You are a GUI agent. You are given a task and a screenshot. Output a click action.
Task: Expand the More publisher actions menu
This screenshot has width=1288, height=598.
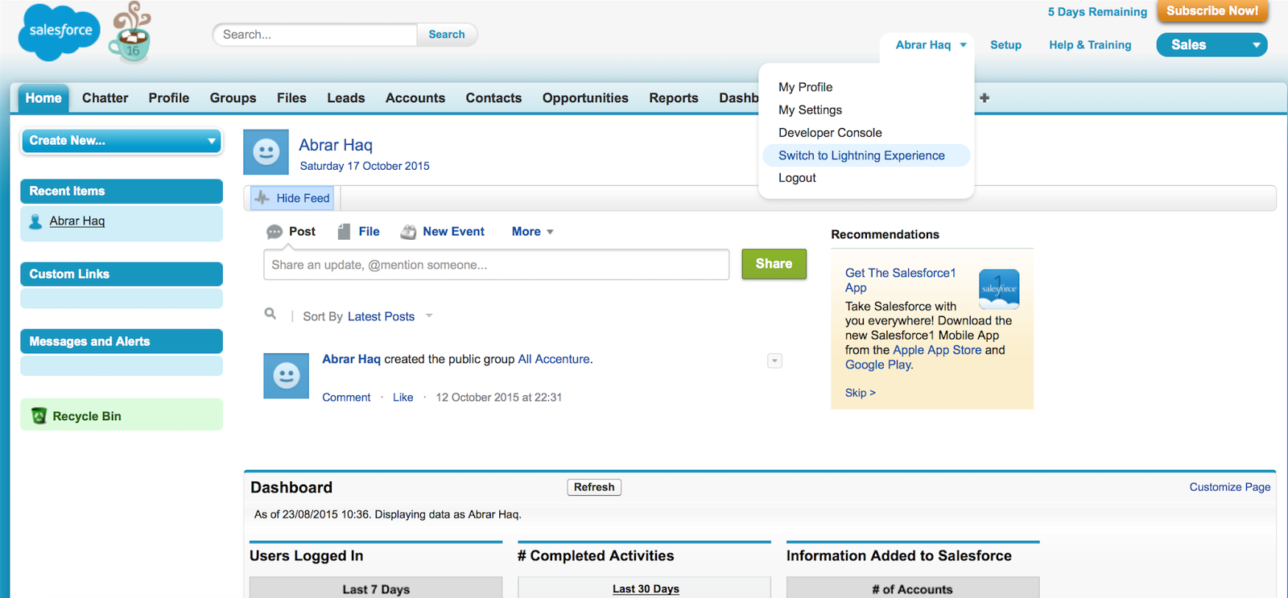533,232
